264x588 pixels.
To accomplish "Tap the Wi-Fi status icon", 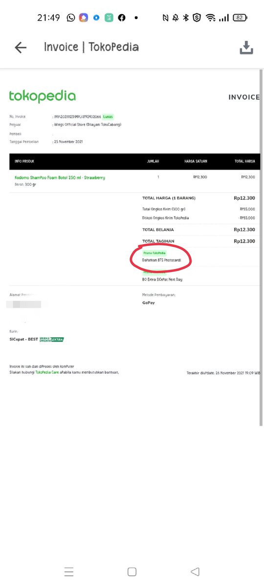I will click(211, 18).
